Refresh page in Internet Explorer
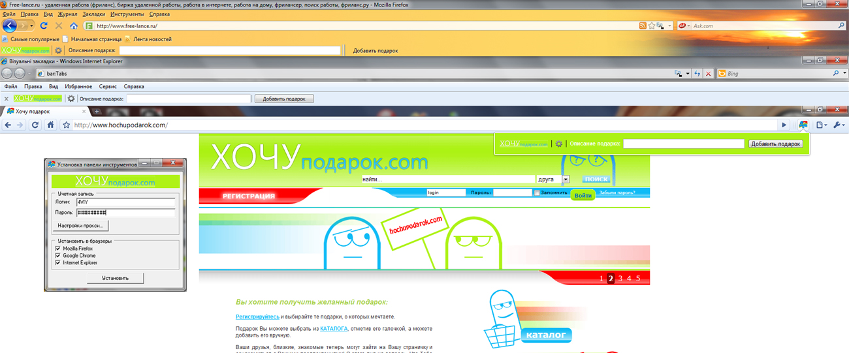 (x=697, y=74)
